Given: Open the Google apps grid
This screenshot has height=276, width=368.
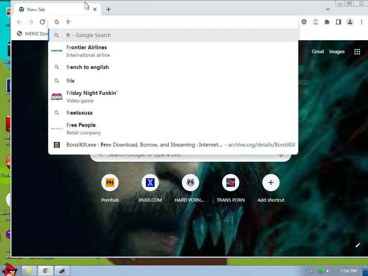Looking at the screenshot, I should click(357, 52).
